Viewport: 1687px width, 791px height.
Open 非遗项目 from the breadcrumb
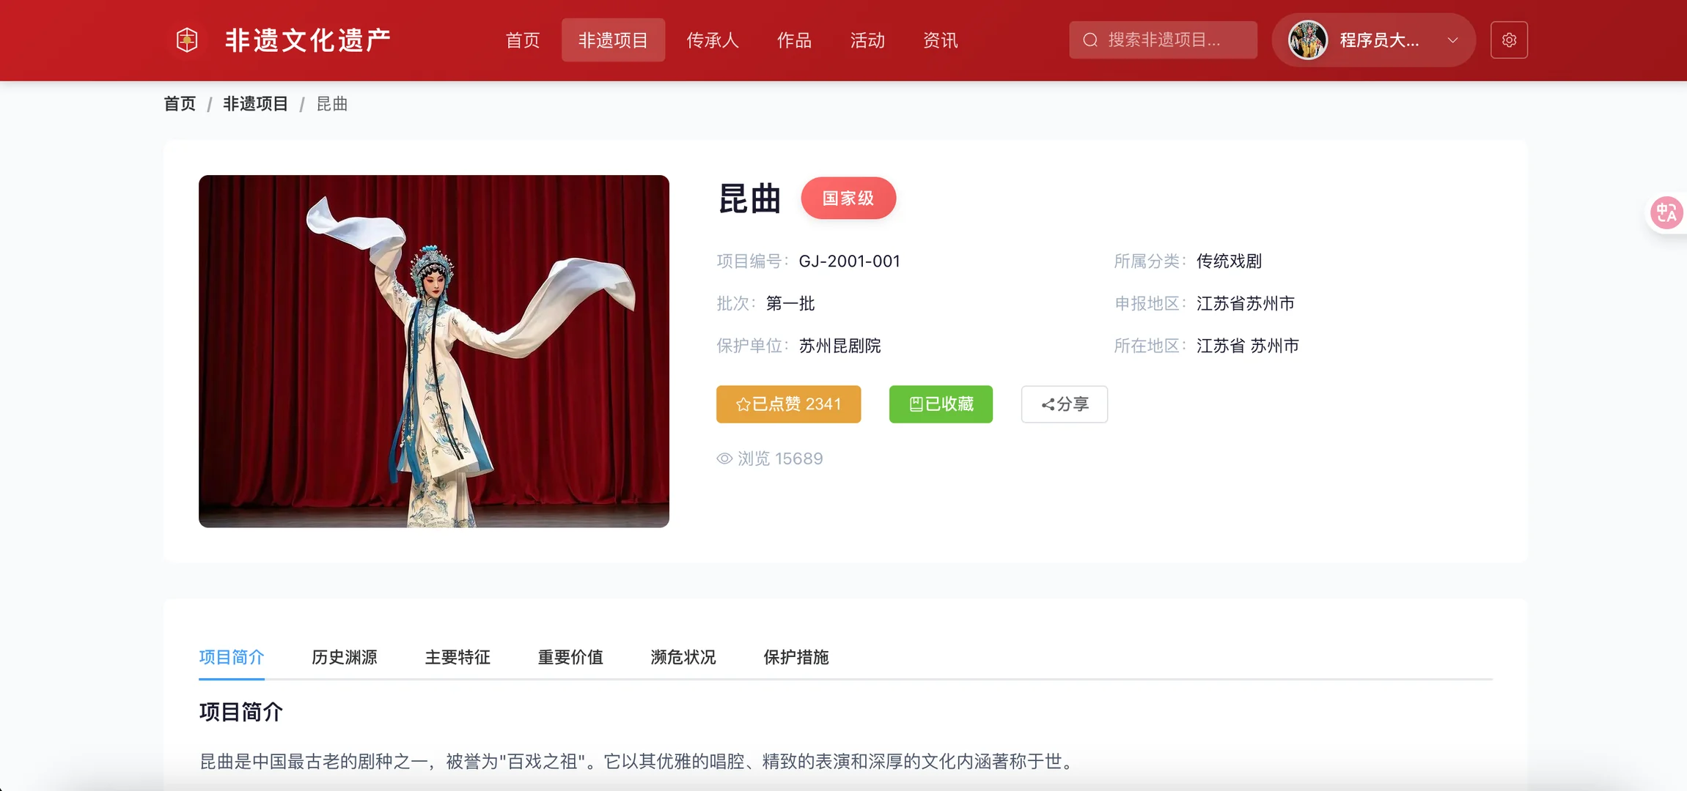(255, 103)
